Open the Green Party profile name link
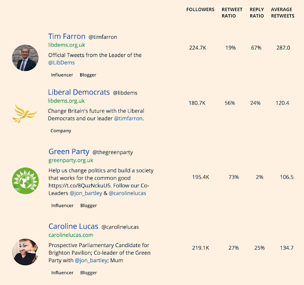This screenshot has width=304, height=285. 69,152
